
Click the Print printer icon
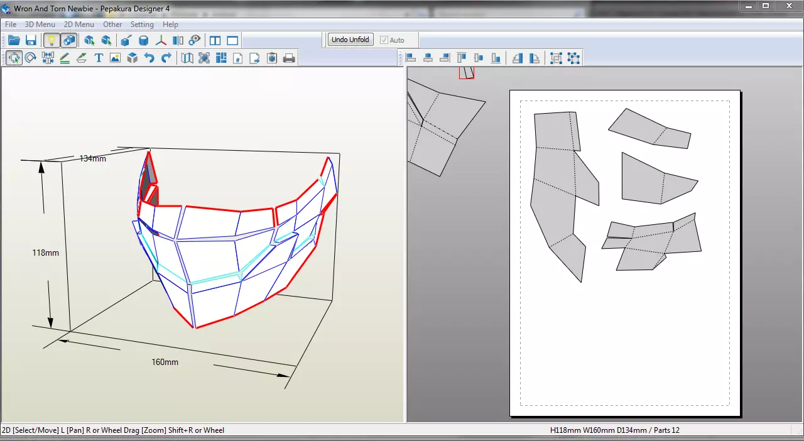289,58
